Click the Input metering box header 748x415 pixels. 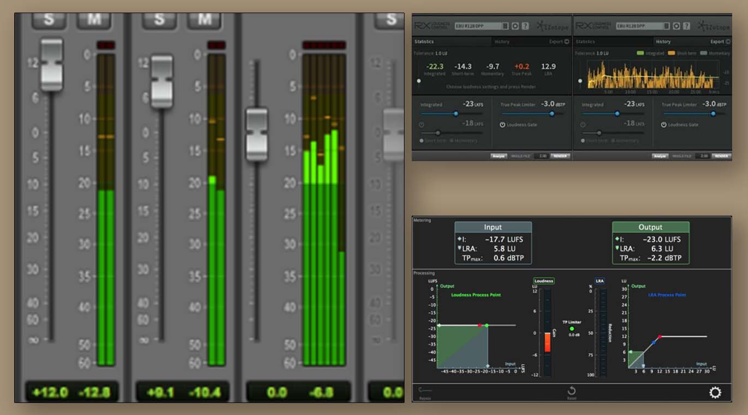[492, 227]
